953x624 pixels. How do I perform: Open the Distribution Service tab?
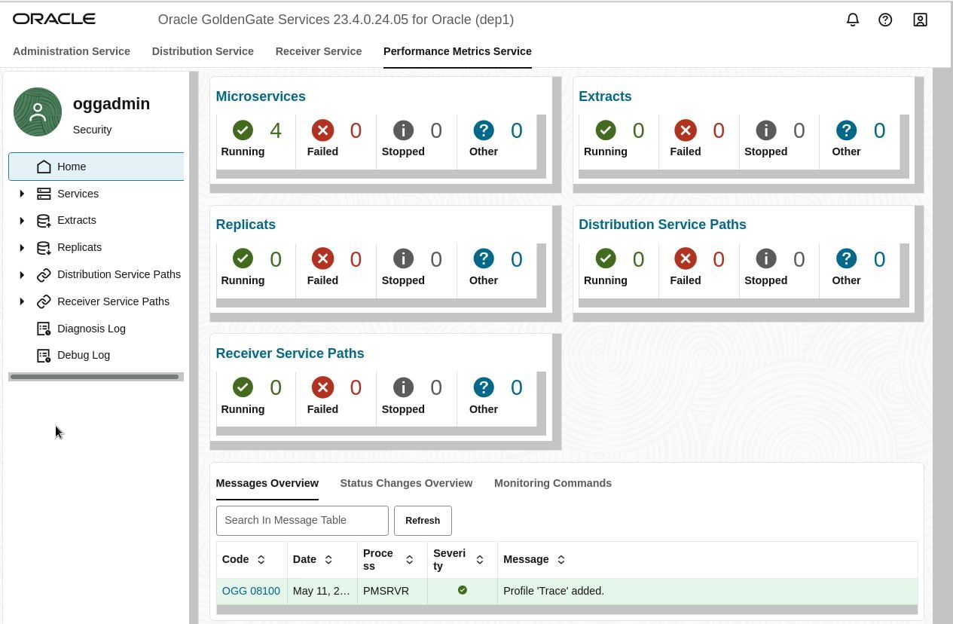[203, 51]
